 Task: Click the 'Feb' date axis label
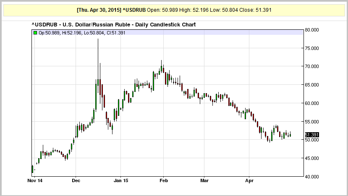click(x=164, y=181)
